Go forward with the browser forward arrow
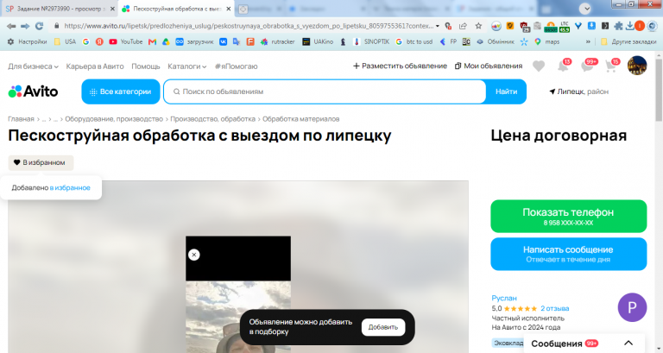 (x=25, y=26)
